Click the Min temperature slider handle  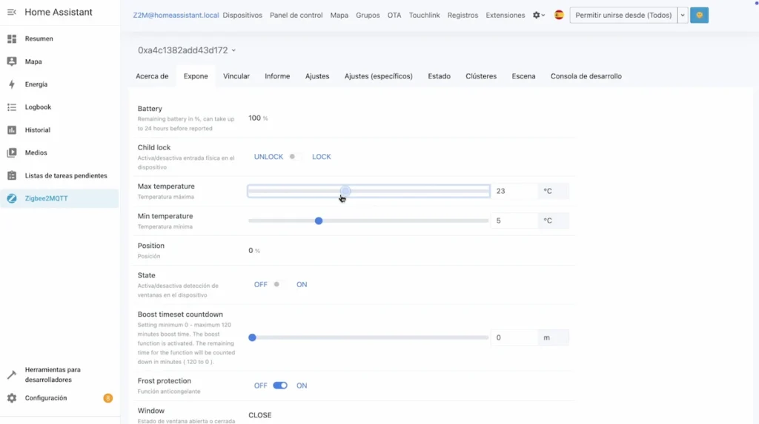pos(319,221)
